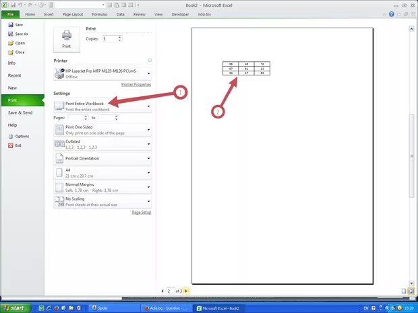Open the font name combo box in quick access toolbar
Viewport: 418px width, 313px height.
(80, 5)
